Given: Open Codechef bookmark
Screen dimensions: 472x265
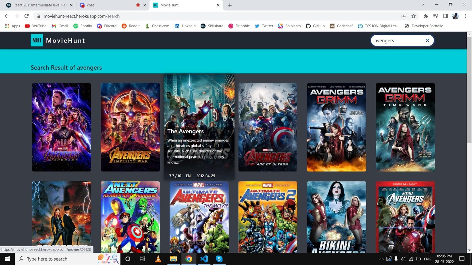Looking at the screenshot, I should [x=341, y=26].
